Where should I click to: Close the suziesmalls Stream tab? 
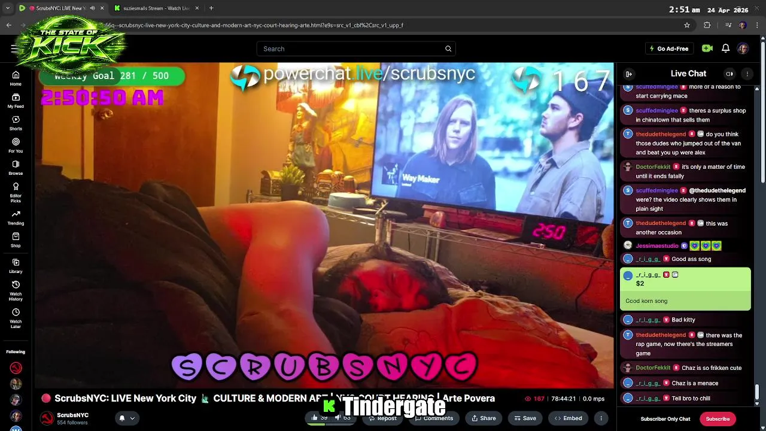click(x=196, y=8)
